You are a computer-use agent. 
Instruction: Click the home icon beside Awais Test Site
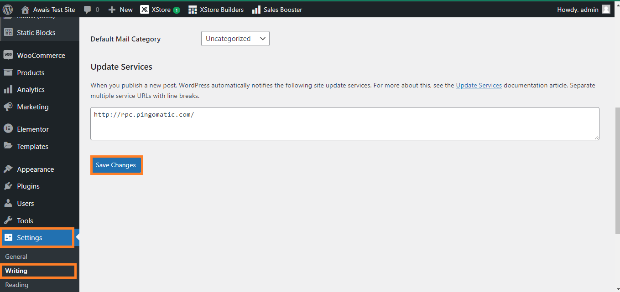point(26,10)
